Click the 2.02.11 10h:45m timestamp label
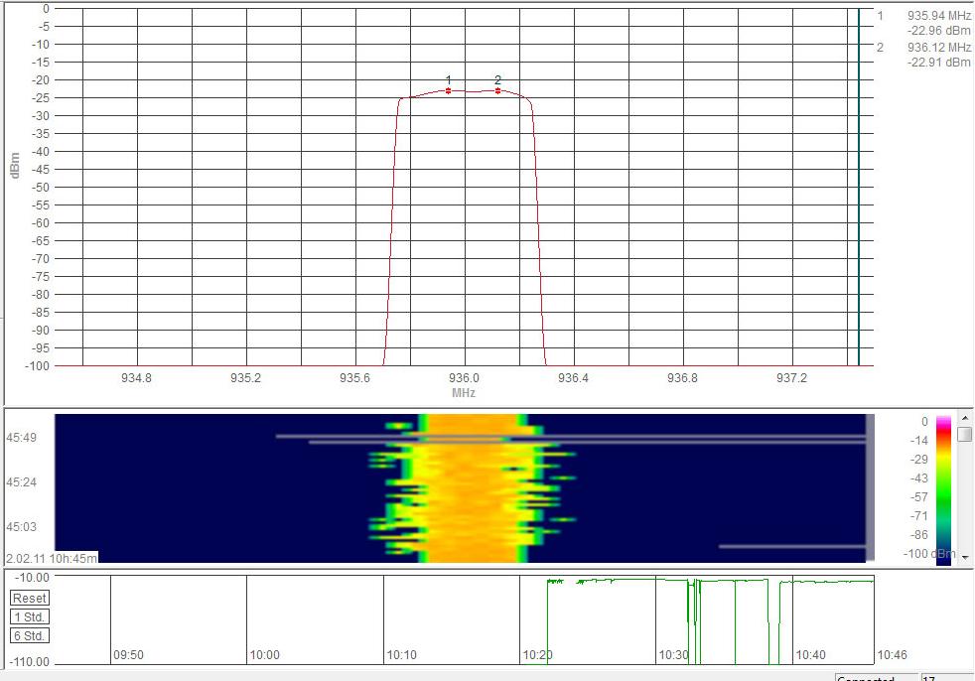 point(52,559)
